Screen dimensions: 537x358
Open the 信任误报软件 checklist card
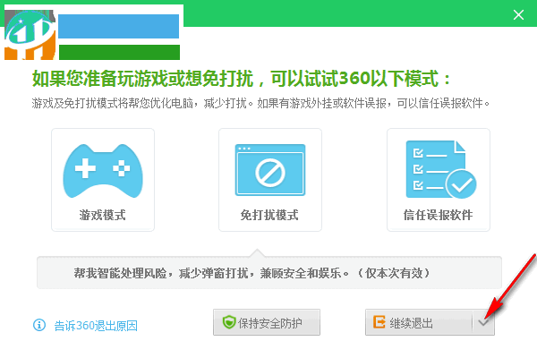(439, 180)
